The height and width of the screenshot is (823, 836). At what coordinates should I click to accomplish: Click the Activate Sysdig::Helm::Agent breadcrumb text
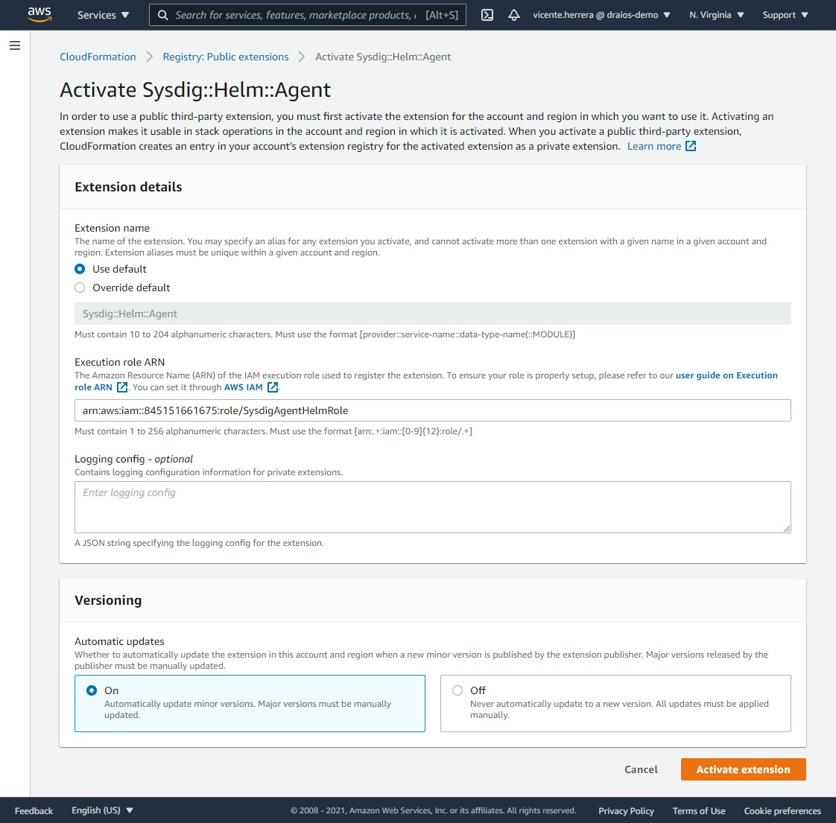pyautogui.click(x=383, y=57)
